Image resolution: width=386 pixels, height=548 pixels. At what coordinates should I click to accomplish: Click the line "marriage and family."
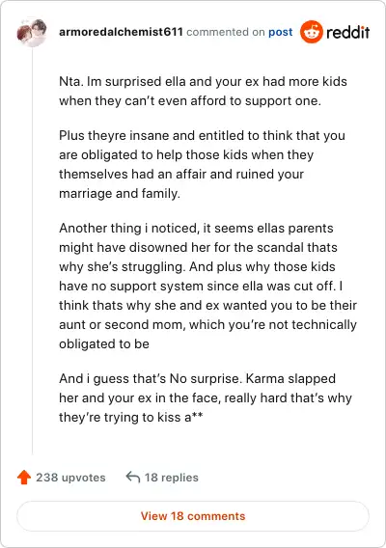pos(120,193)
